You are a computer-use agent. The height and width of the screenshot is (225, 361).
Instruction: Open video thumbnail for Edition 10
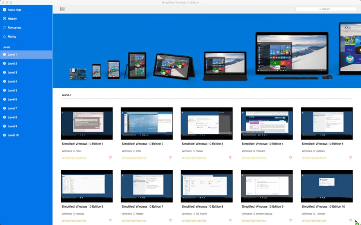(327, 186)
